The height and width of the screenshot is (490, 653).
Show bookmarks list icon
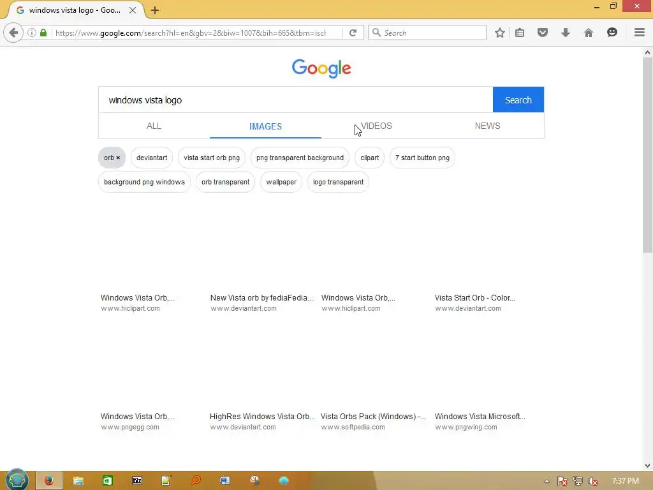[x=520, y=33]
